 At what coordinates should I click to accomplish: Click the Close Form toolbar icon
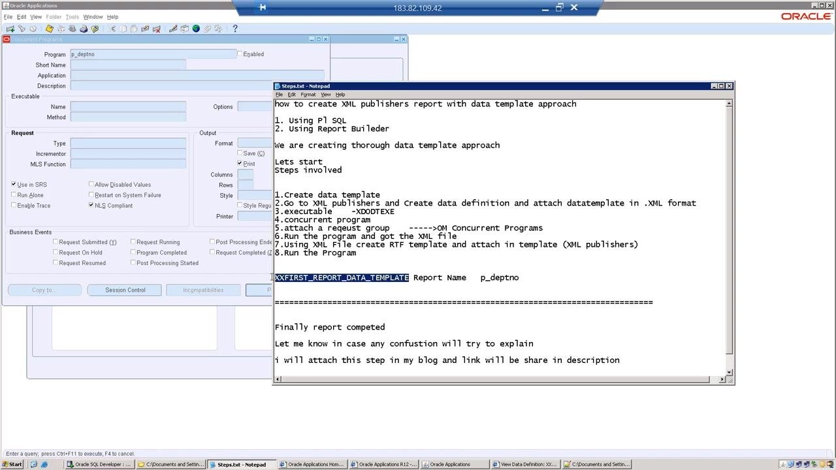pyautogui.click(x=95, y=29)
